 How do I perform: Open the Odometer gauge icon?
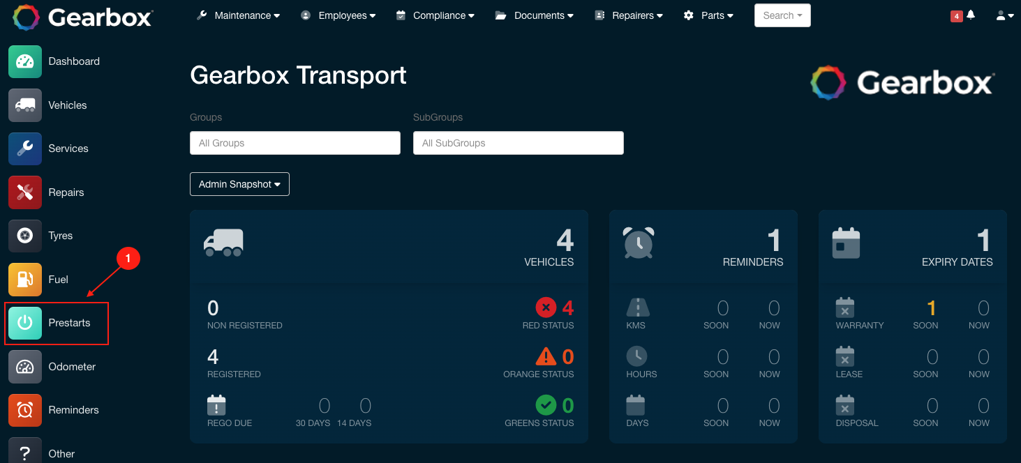pyautogui.click(x=25, y=367)
